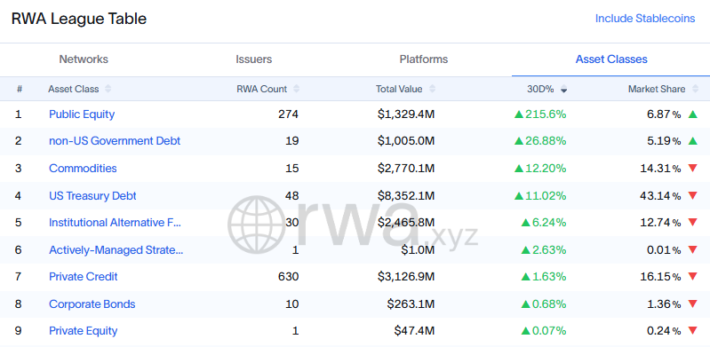Click the up triangle next to 11.02%

[x=519, y=196]
